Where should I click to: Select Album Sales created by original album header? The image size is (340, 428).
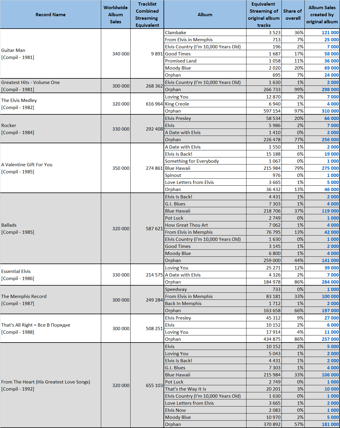click(x=322, y=14)
